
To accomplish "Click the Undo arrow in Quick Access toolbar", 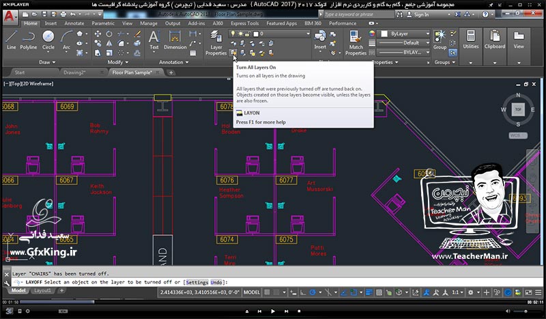I will coord(72,14).
